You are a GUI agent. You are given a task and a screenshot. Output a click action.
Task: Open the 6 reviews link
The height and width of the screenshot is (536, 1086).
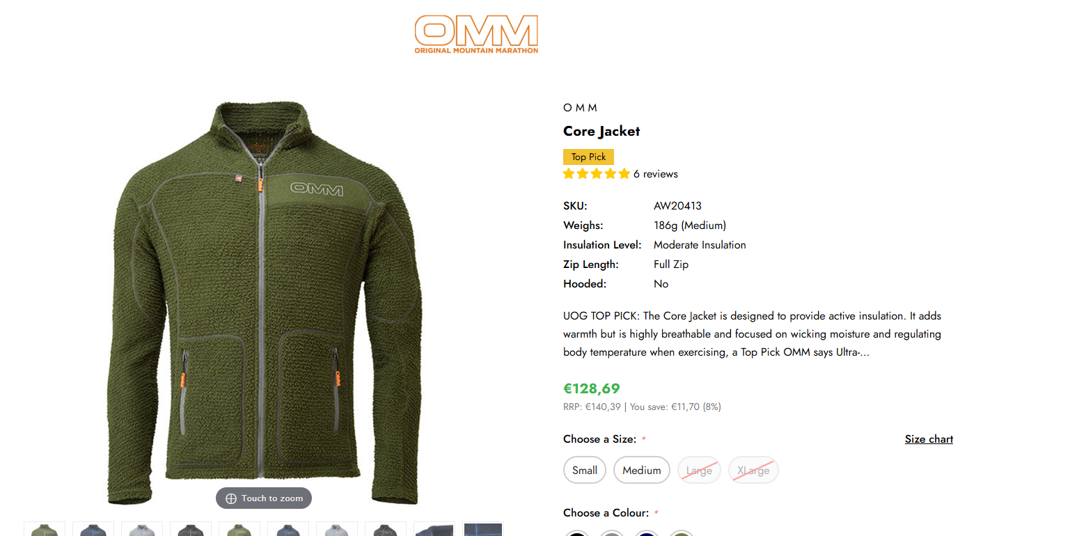click(656, 174)
